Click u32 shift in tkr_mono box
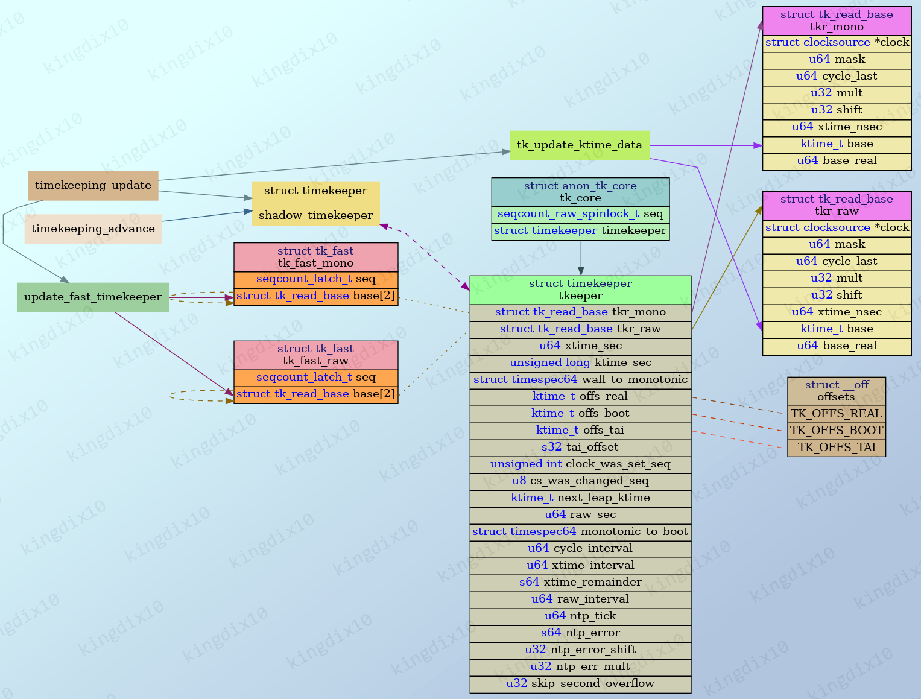 [x=837, y=112]
